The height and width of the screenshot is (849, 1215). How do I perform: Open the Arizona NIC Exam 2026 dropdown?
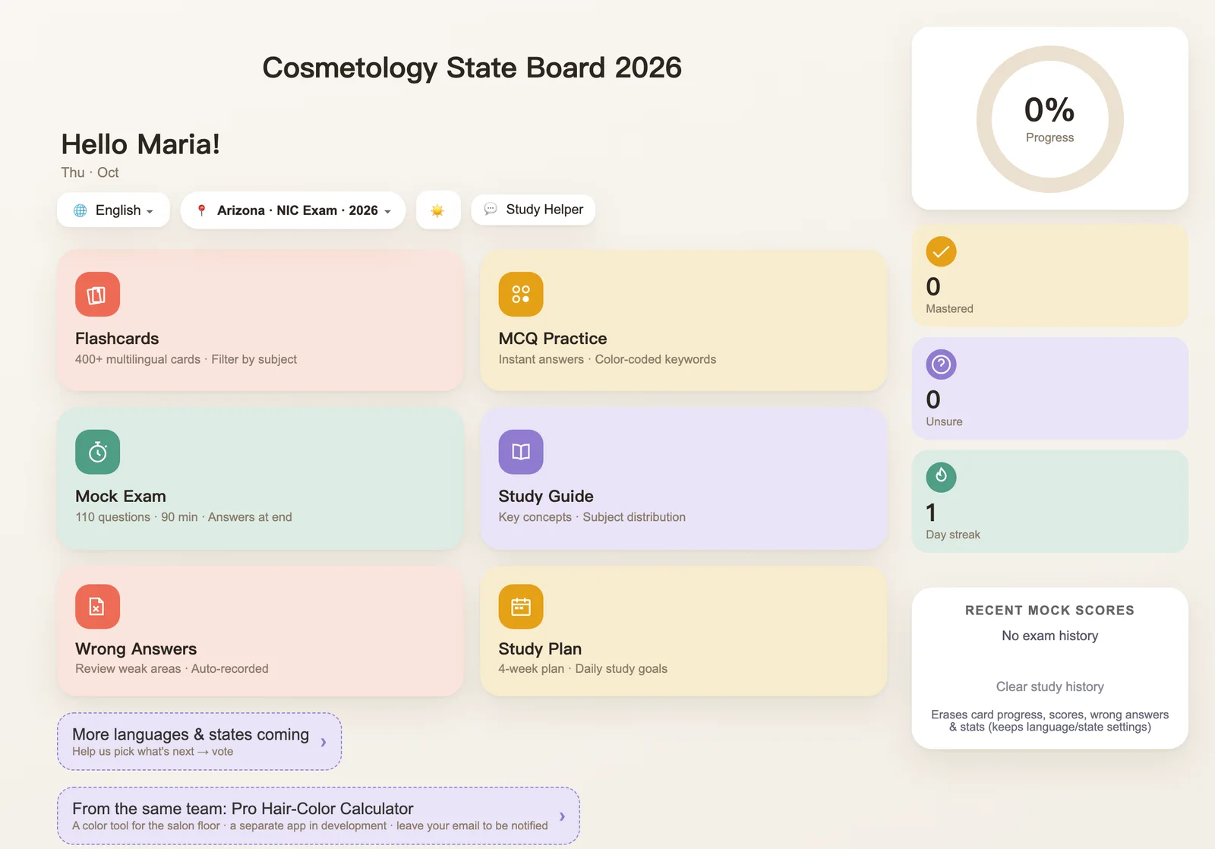point(293,210)
